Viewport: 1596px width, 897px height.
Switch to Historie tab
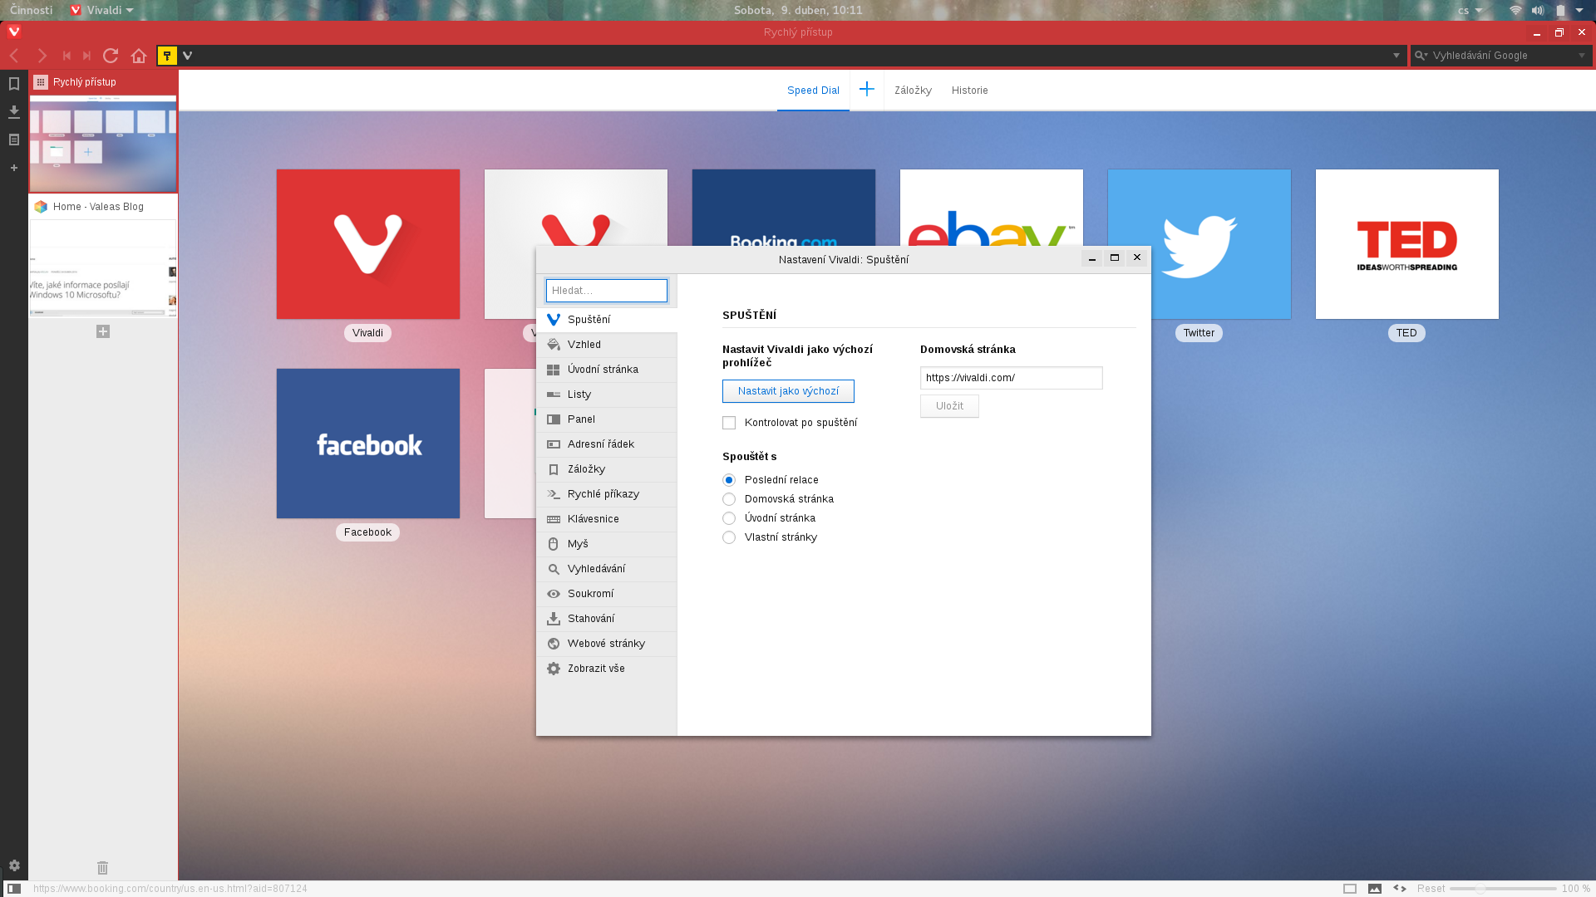(x=969, y=91)
